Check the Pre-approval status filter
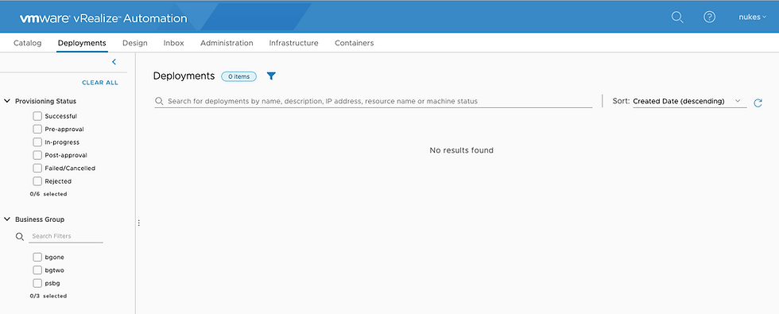Screen dimensions: 779x314 click(x=37, y=129)
